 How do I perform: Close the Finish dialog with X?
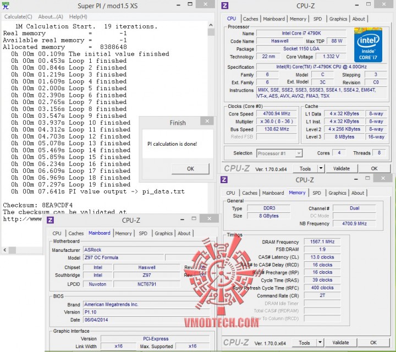(207, 121)
